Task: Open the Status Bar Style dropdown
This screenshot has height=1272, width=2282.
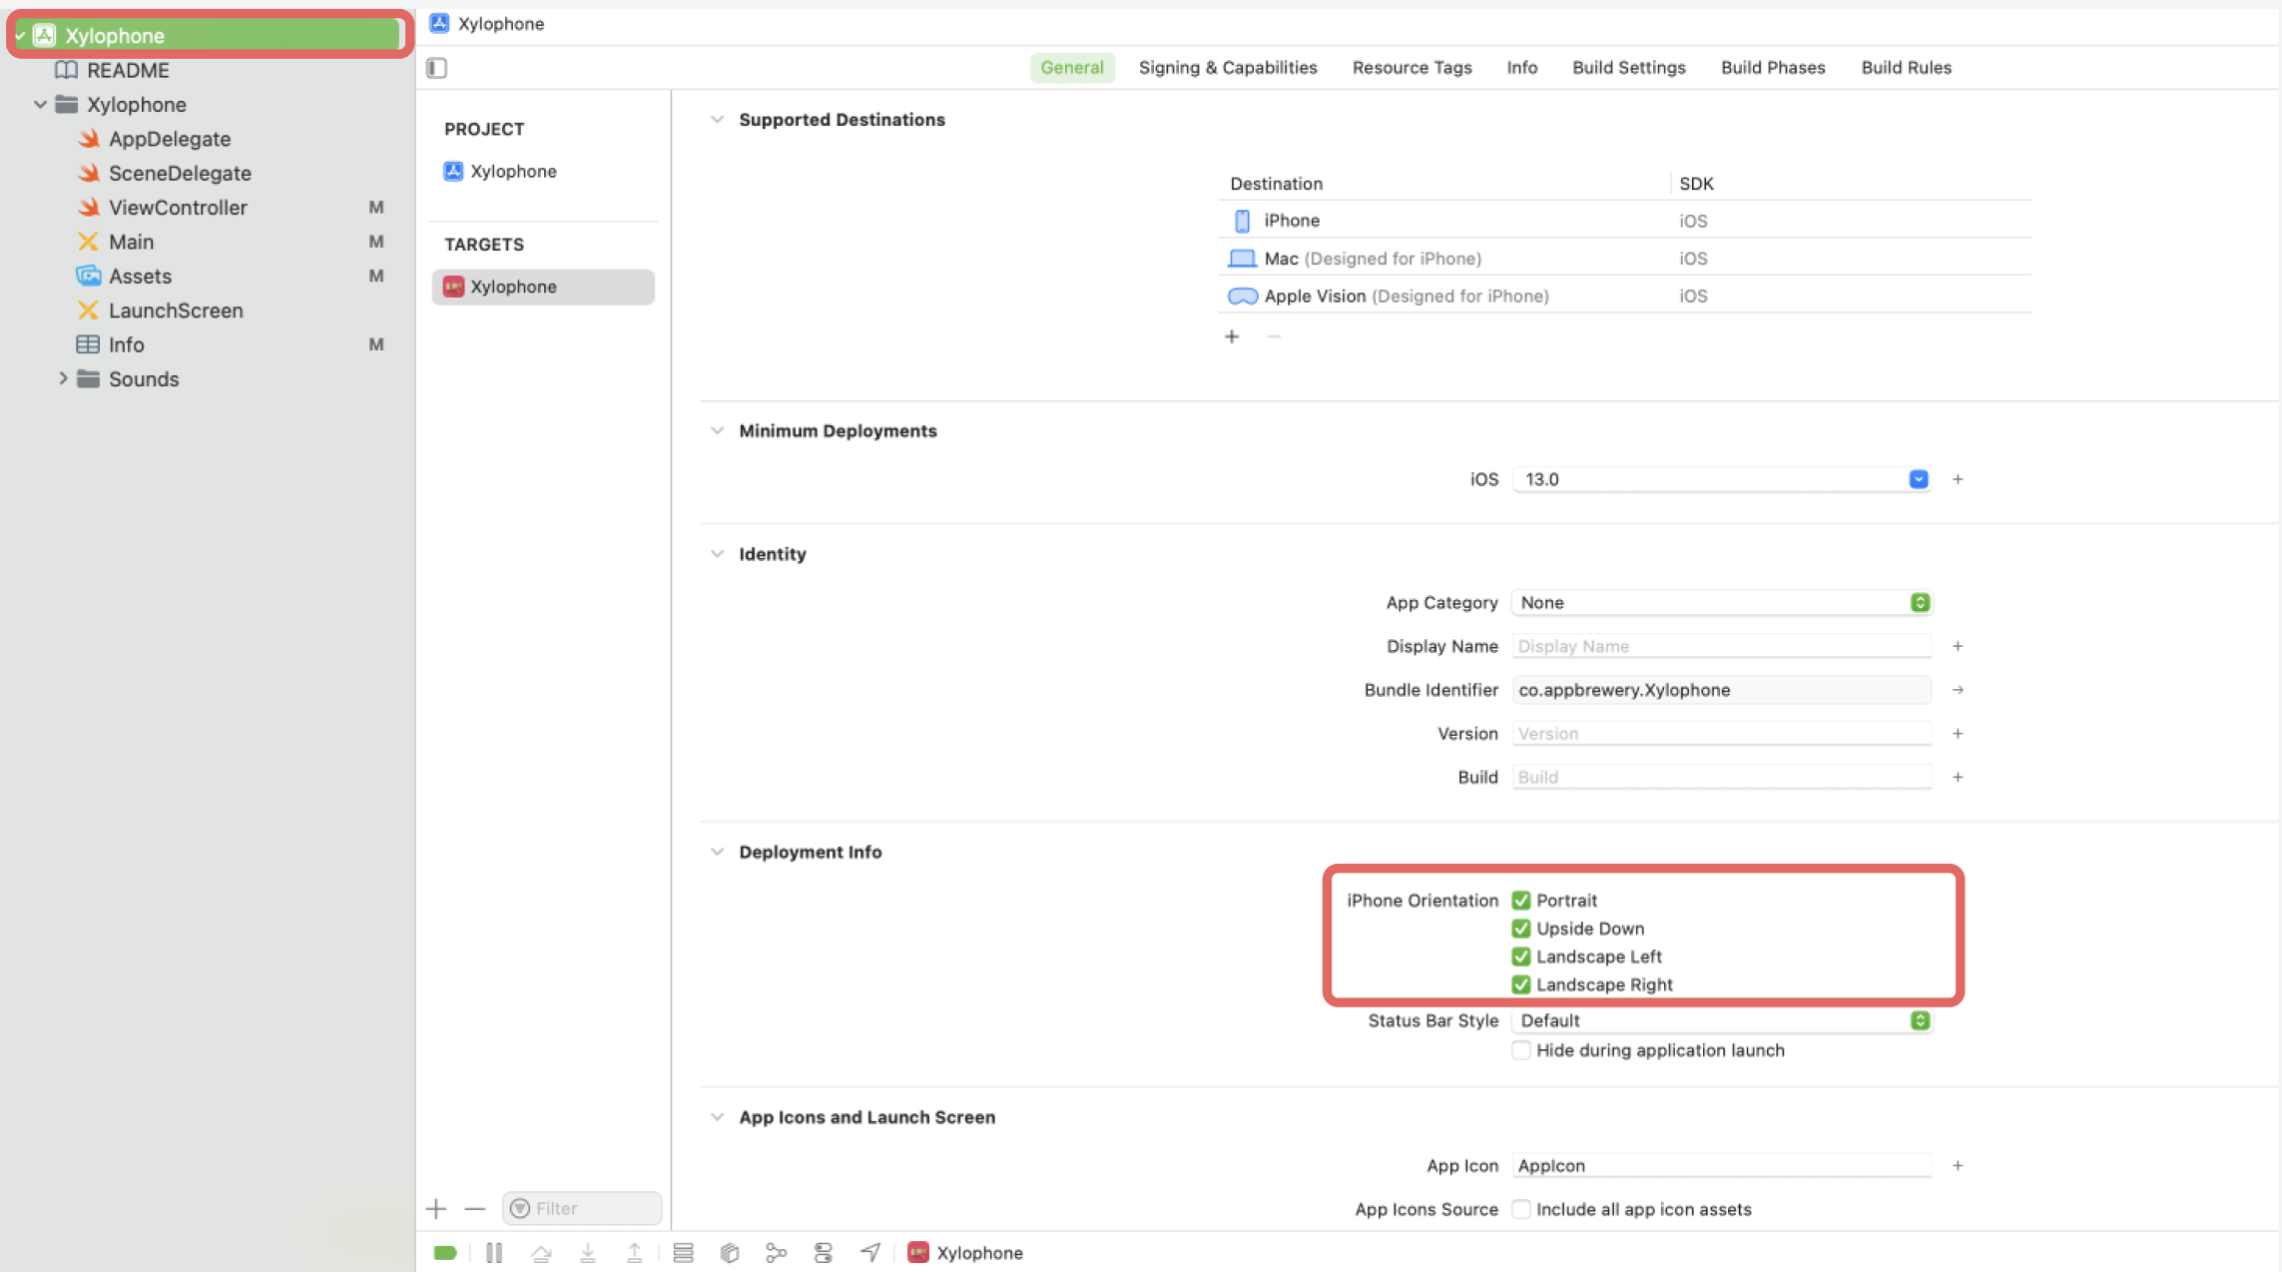Action: click(x=1721, y=1020)
